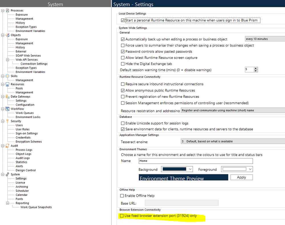Toggle personal Runtime Resource startup checkbox

point(123,20)
